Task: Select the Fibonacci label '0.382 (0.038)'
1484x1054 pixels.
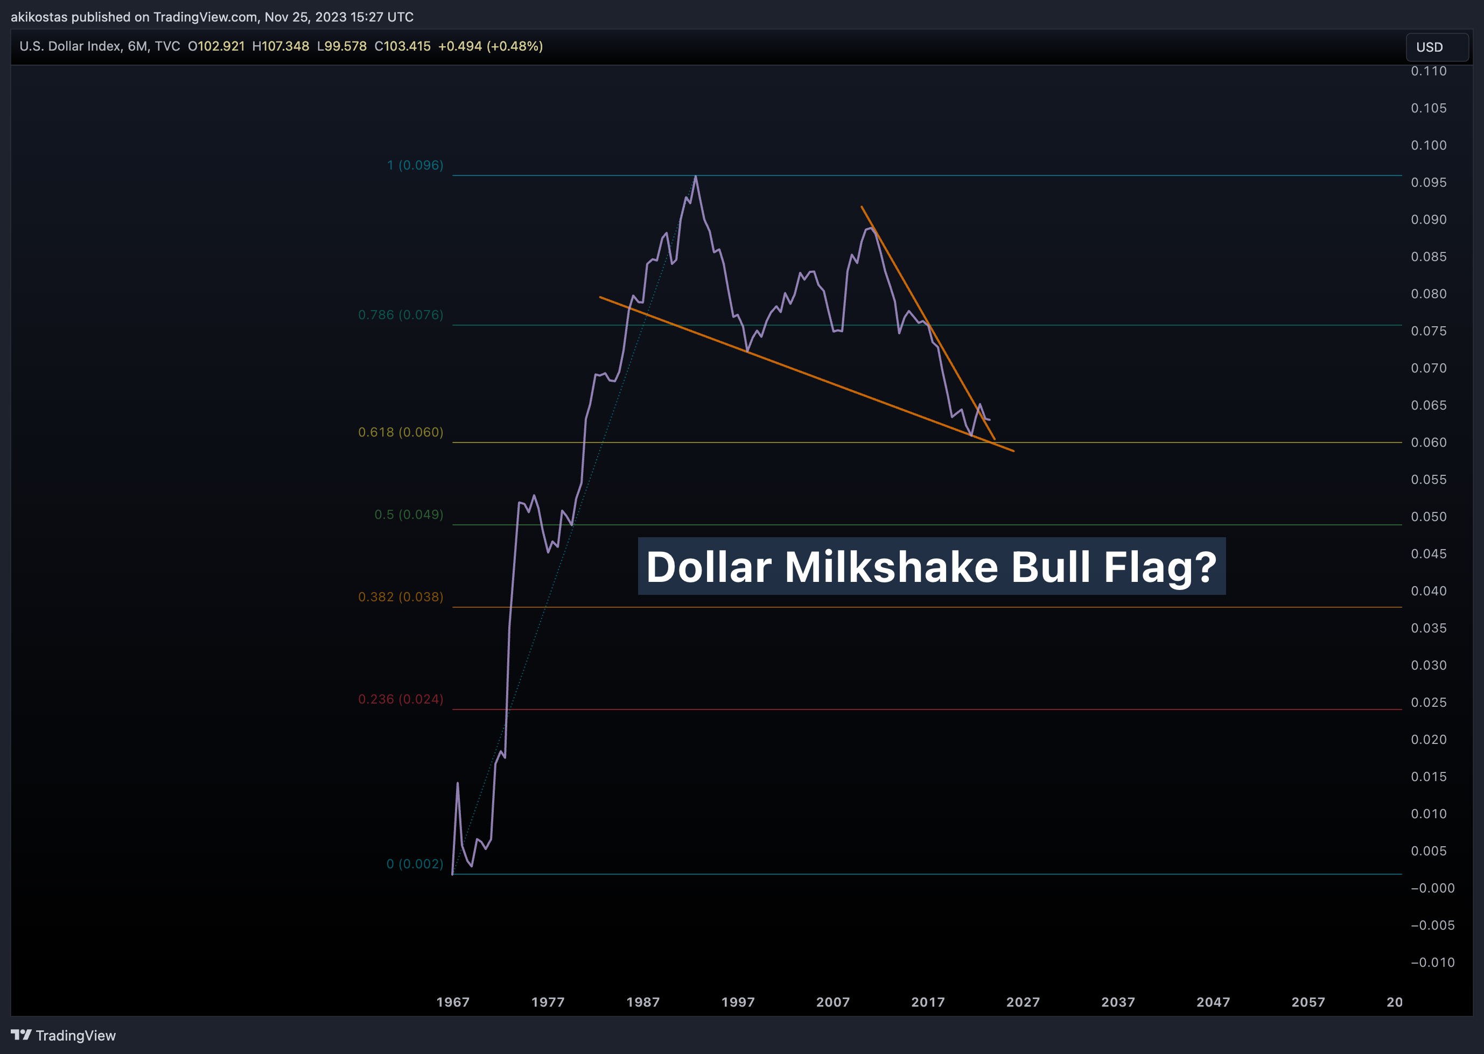Action: [401, 597]
